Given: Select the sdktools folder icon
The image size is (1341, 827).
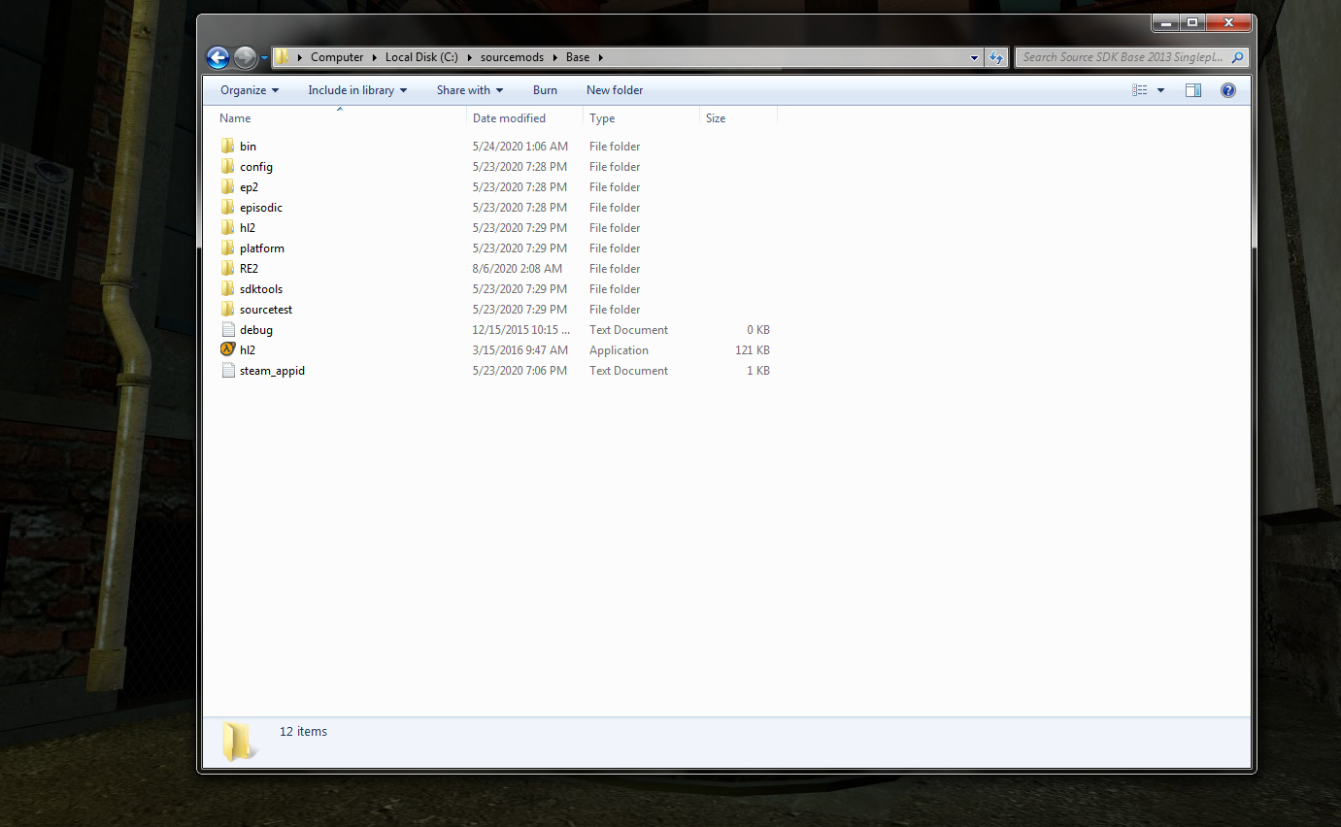Looking at the screenshot, I should coord(228,288).
